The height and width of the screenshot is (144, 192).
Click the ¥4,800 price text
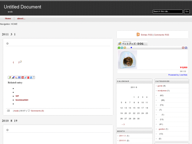click(x=184, y=67)
